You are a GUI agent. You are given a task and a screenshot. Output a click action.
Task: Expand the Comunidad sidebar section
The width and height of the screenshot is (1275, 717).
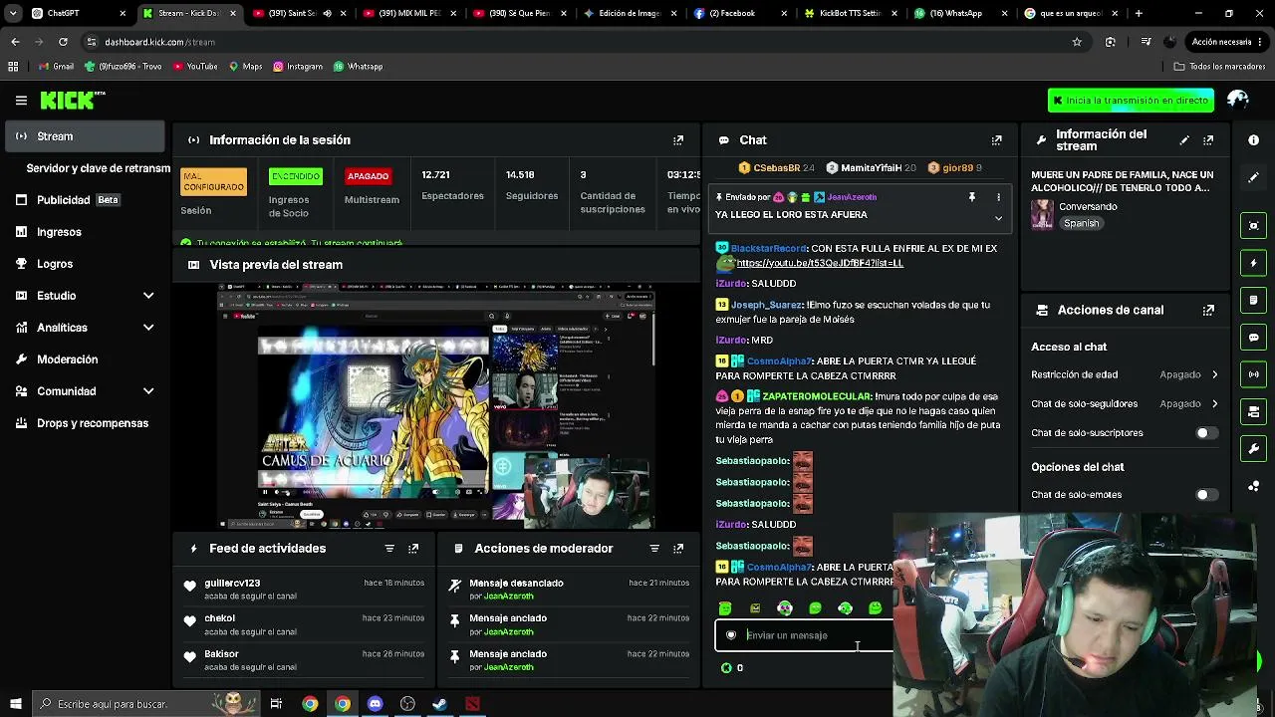(148, 391)
